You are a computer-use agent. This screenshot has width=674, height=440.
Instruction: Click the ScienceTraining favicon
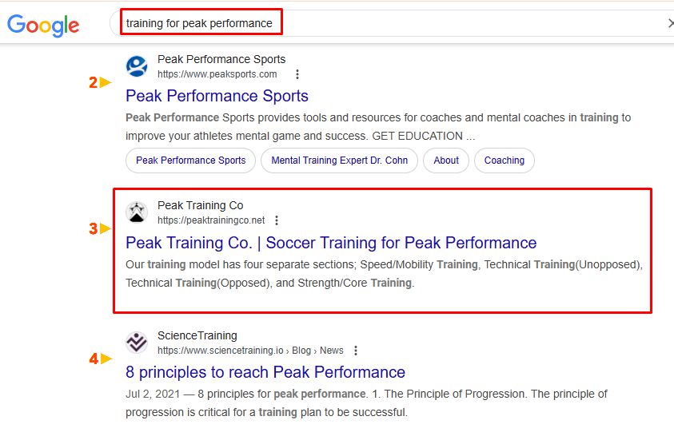(x=137, y=343)
